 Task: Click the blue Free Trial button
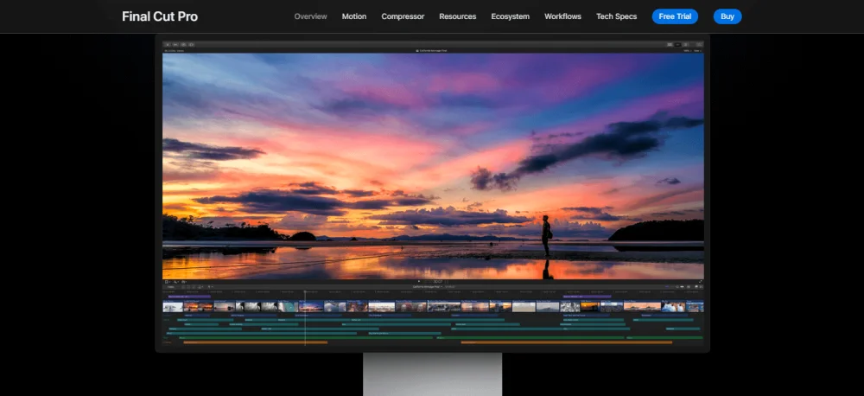pyautogui.click(x=675, y=16)
